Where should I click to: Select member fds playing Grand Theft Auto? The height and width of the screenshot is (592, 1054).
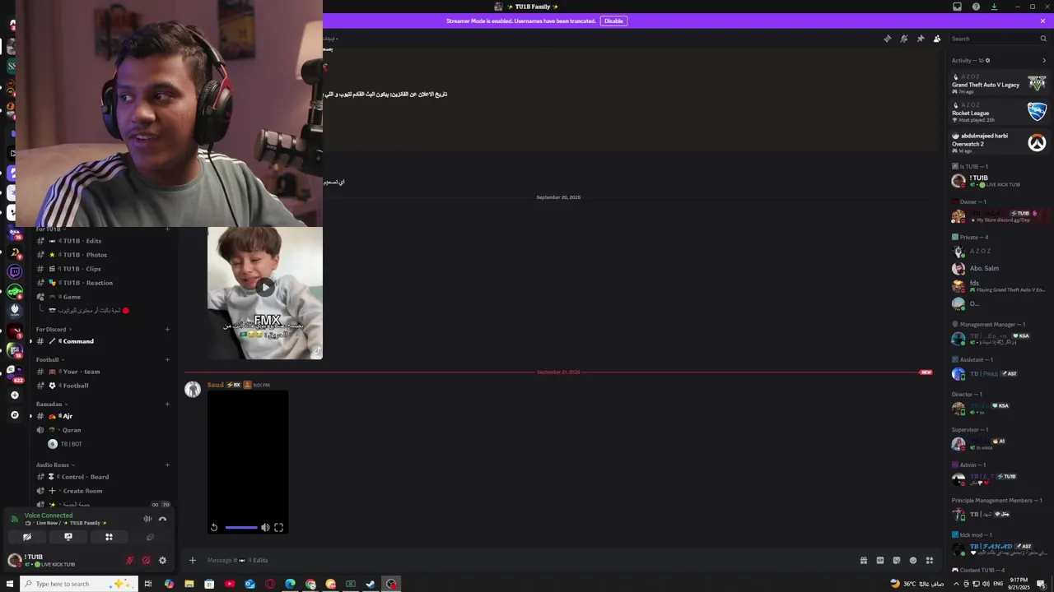999,286
